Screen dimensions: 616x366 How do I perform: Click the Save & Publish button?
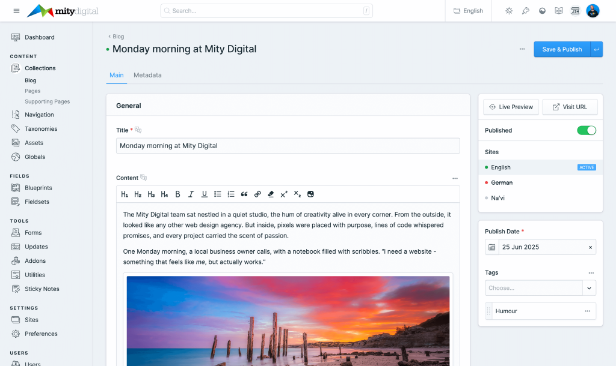click(562, 49)
